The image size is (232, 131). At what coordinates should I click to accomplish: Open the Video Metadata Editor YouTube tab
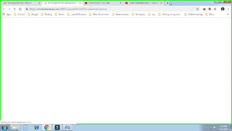tap(143, 3)
